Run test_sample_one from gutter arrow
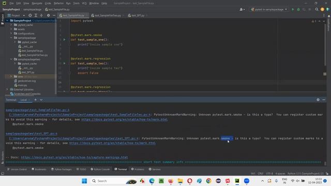Viewport: 331px width, 186px height. pos(64,40)
